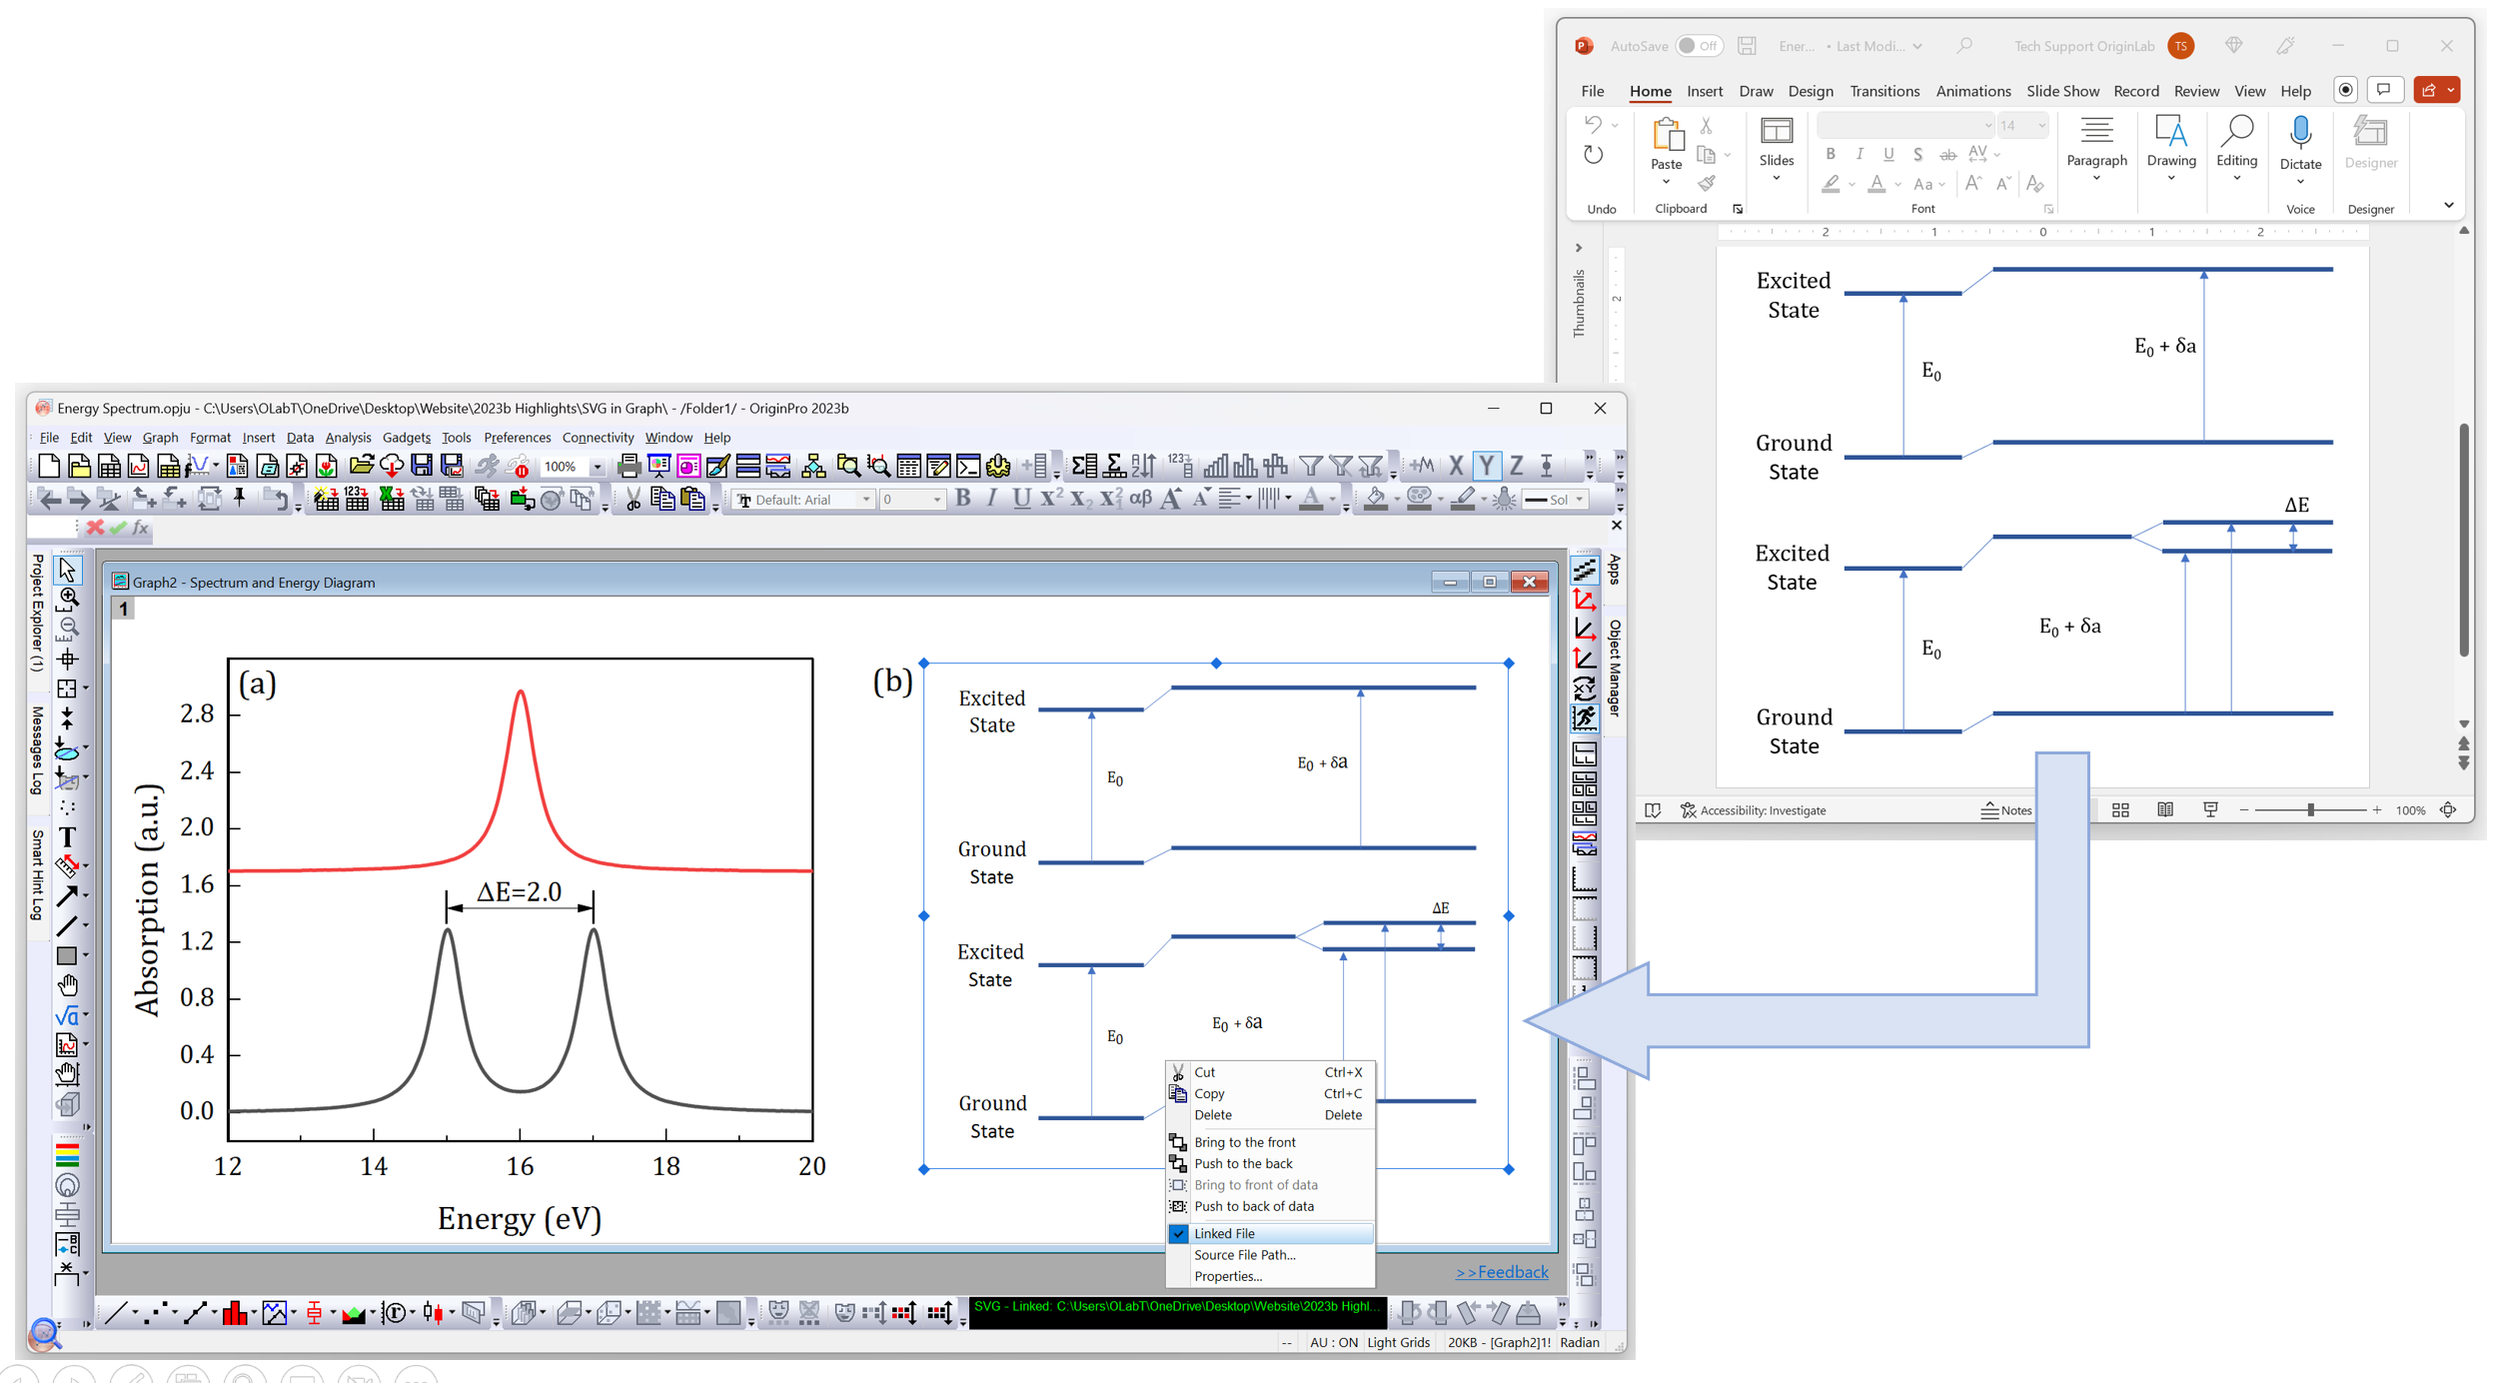2497x1383 pixels.
Task: Pick the Arrow drawing tool
Action: point(67,895)
